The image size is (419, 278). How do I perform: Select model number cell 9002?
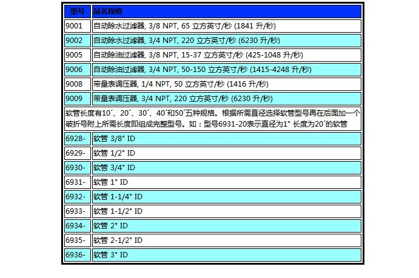[78, 41]
